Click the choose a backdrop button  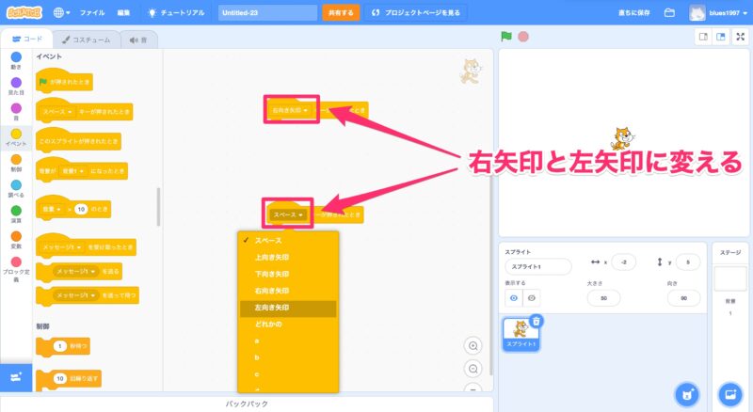[x=729, y=394]
